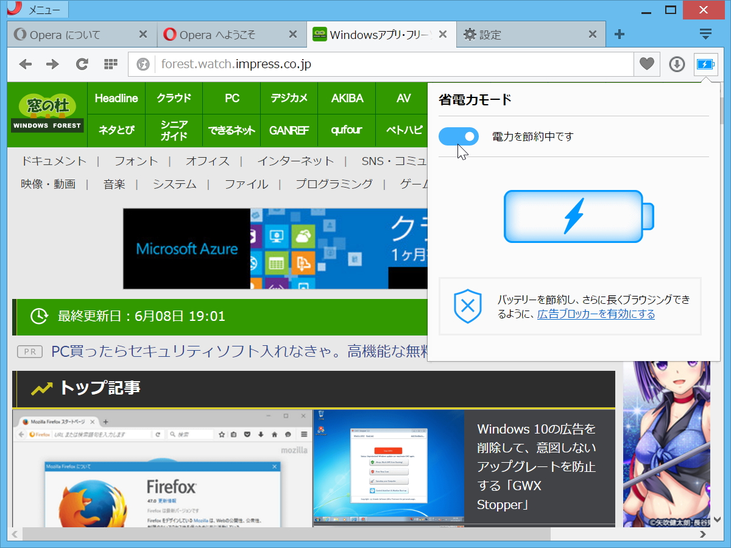Open the downloads icon
This screenshot has height=548, width=731.
point(677,64)
